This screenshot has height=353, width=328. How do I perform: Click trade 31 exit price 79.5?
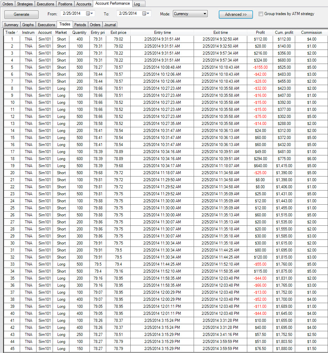[118, 250]
